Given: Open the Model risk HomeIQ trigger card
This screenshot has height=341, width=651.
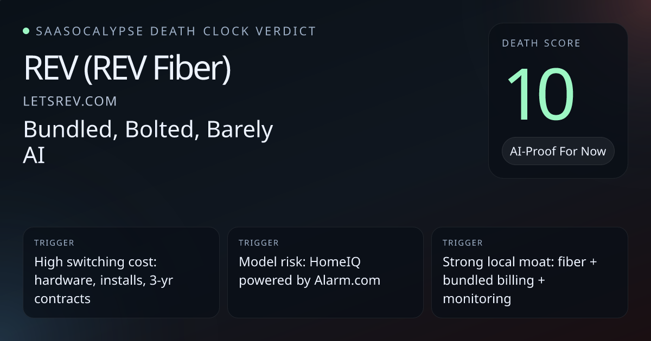Looking at the screenshot, I should click(325, 272).
